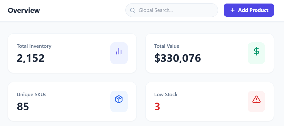
Task: Click the Low Stock label
Action: click(166, 94)
